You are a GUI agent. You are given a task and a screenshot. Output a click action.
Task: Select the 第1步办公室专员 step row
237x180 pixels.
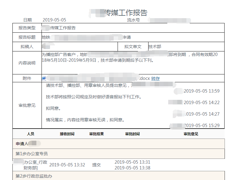click(x=118, y=154)
